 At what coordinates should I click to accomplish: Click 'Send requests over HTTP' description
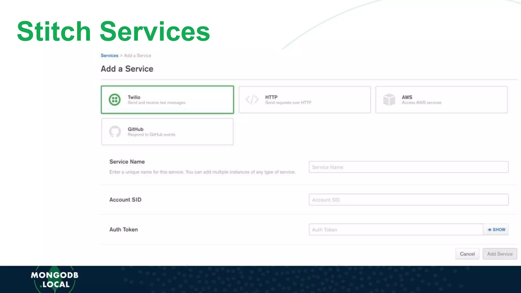pyautogui.click(x=288, y=102)
